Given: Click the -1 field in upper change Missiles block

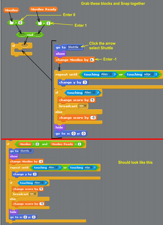Looking at the screenshot, I should [x=92, y=60].
